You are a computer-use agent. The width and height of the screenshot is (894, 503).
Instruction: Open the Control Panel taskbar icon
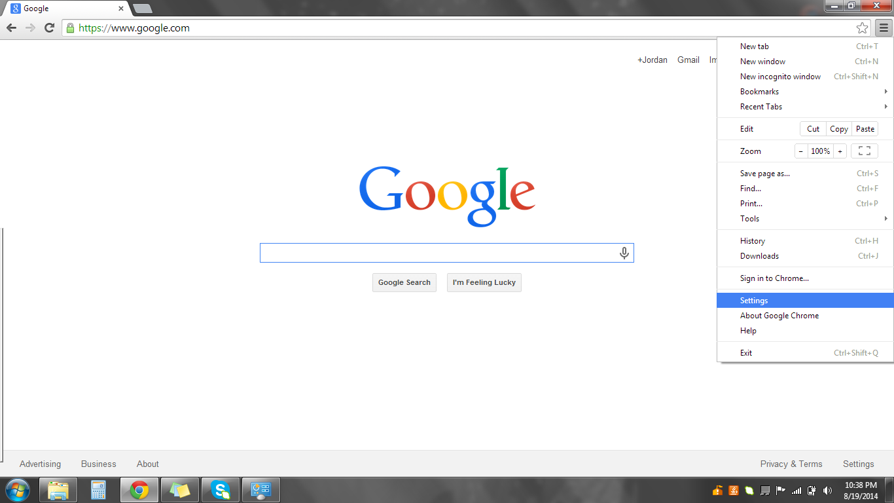(x=261, y=490)
